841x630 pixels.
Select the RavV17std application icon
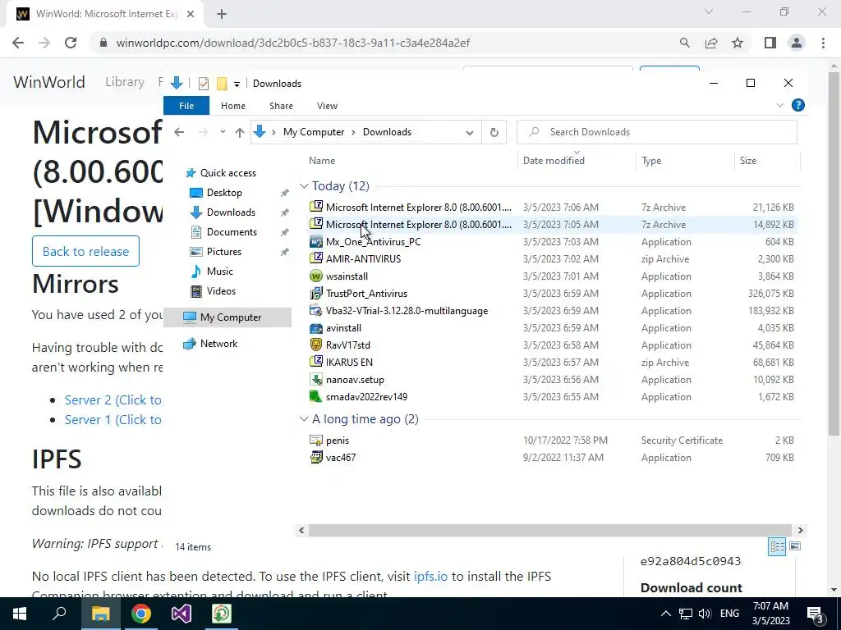(x=316, y=345)
